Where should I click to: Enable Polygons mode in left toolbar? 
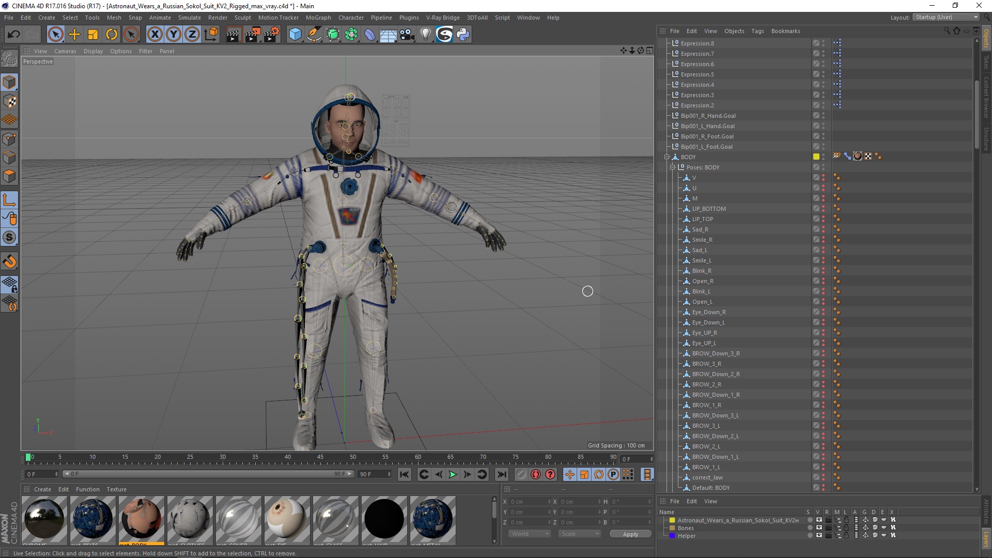9,176
